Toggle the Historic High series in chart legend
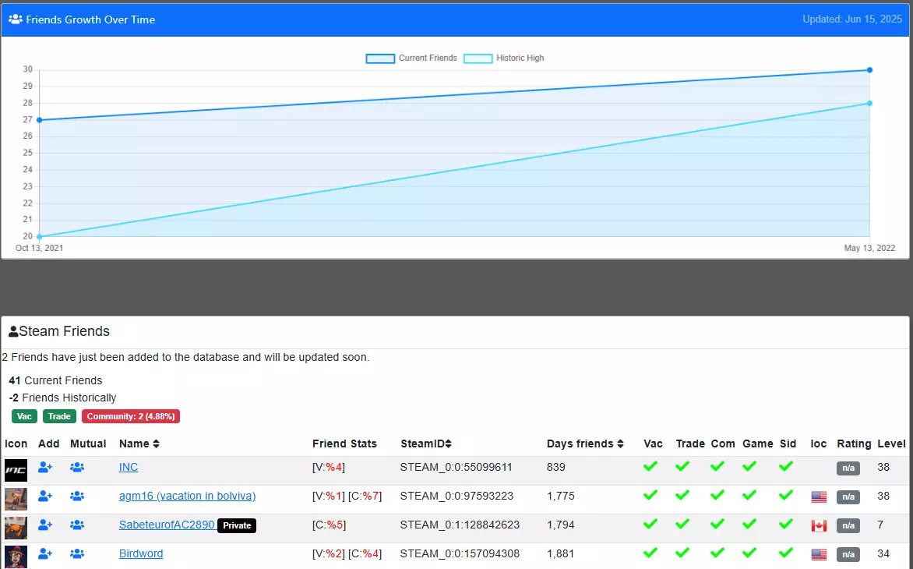This screenshot has height=569, width=913. [x=504, y=58]
